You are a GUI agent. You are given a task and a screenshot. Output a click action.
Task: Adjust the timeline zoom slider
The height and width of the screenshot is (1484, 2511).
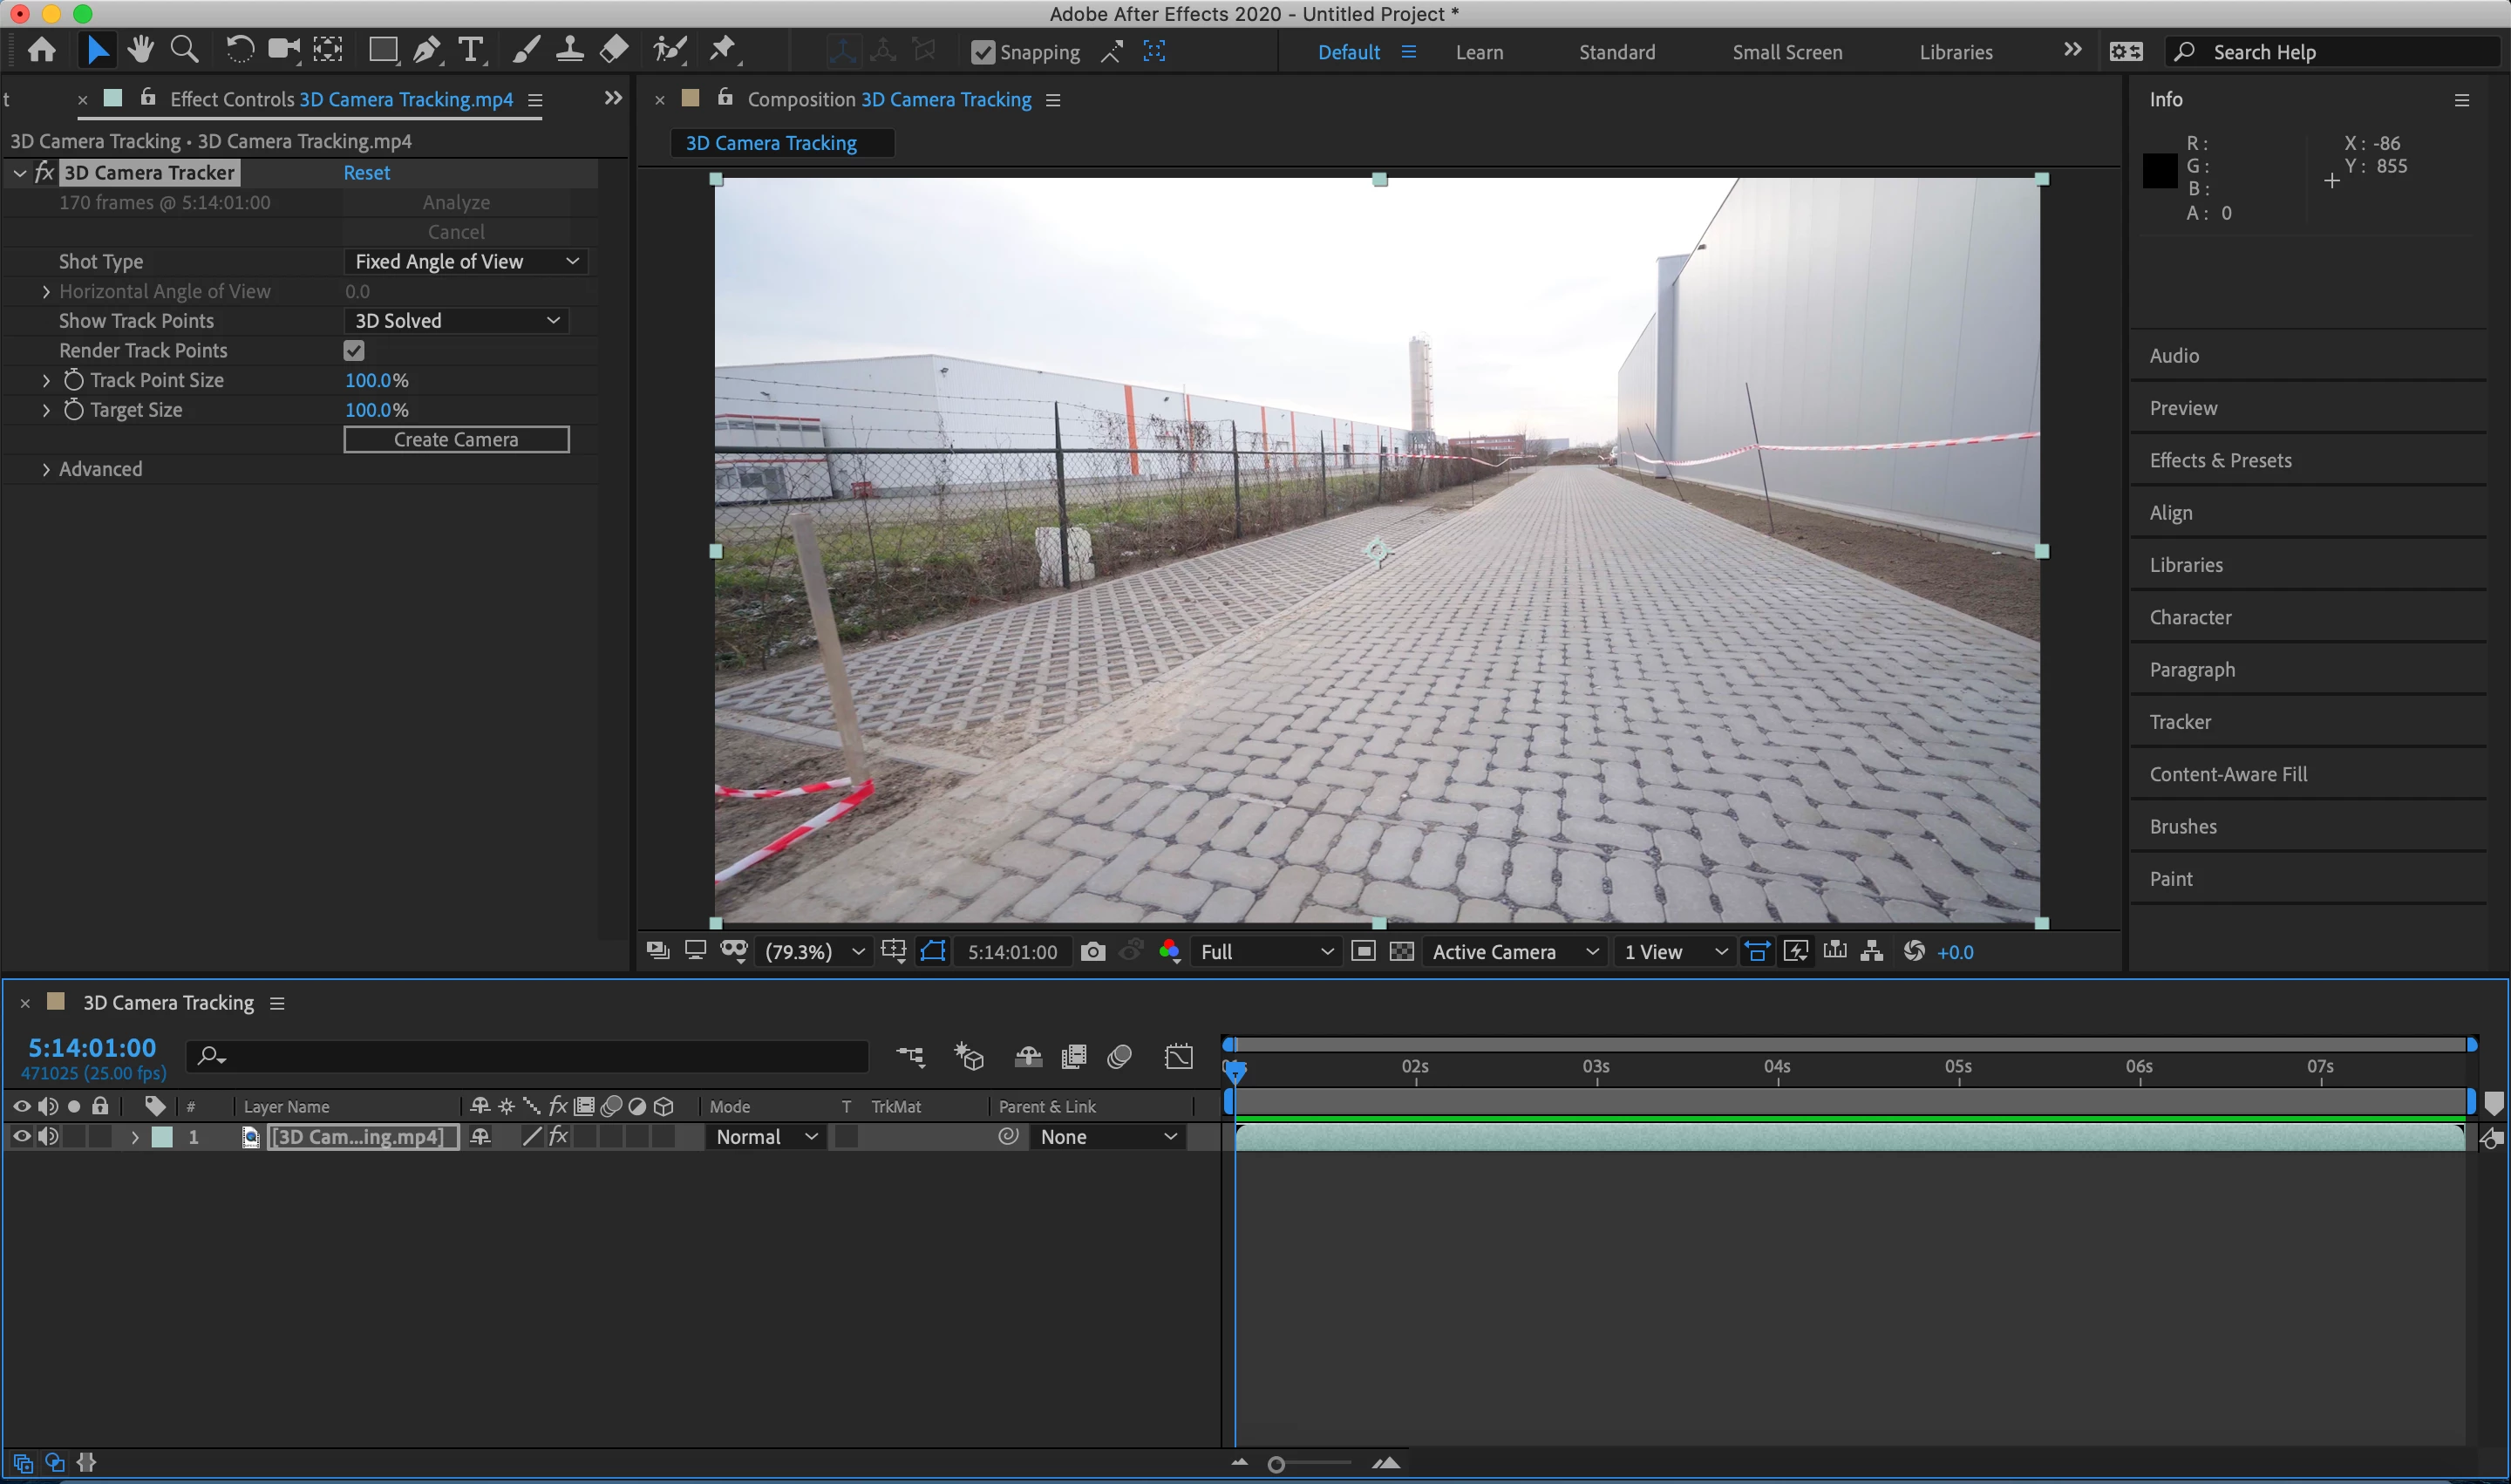[x=1277, y=1464]
